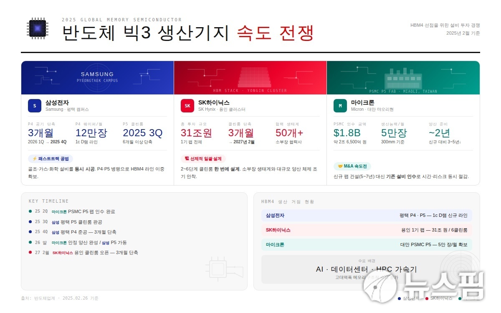Click the red SK Hynix logo badge

point(187,106)
